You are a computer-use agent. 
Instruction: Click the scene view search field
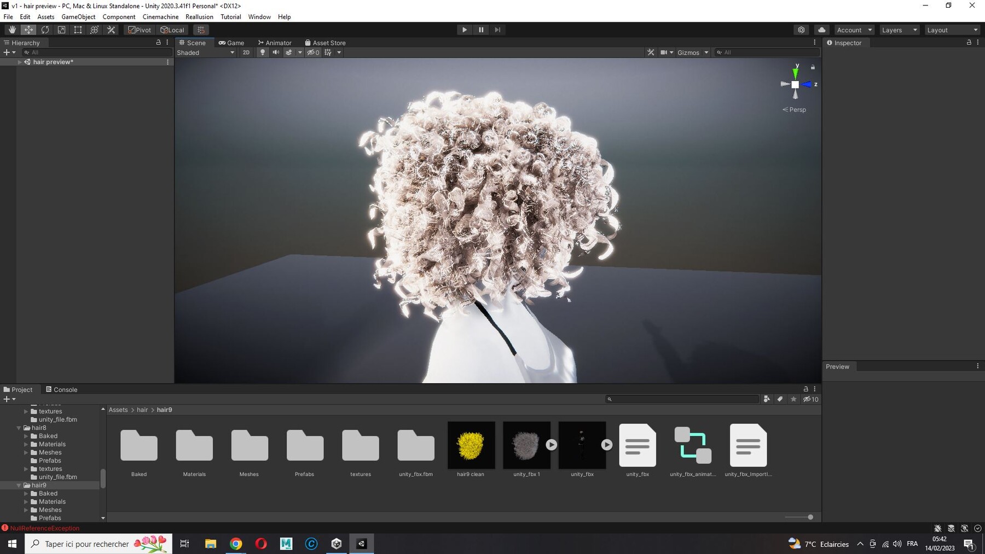tap(767, 53)
